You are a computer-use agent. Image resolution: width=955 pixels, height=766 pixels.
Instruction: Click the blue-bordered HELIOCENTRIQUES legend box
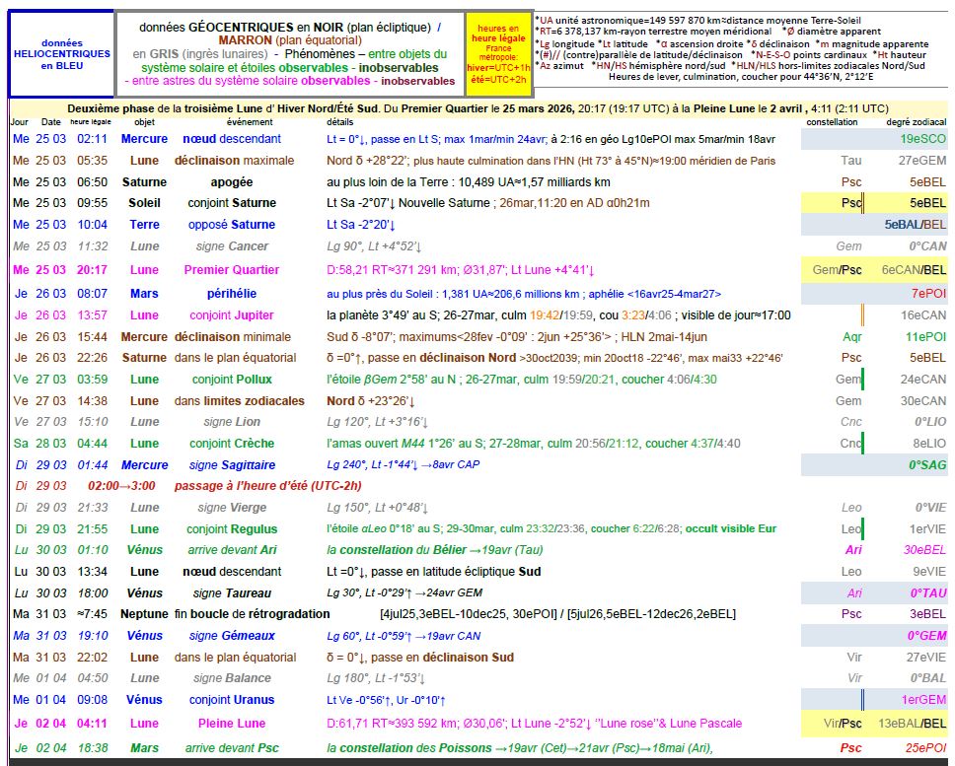tap(60, 54)
